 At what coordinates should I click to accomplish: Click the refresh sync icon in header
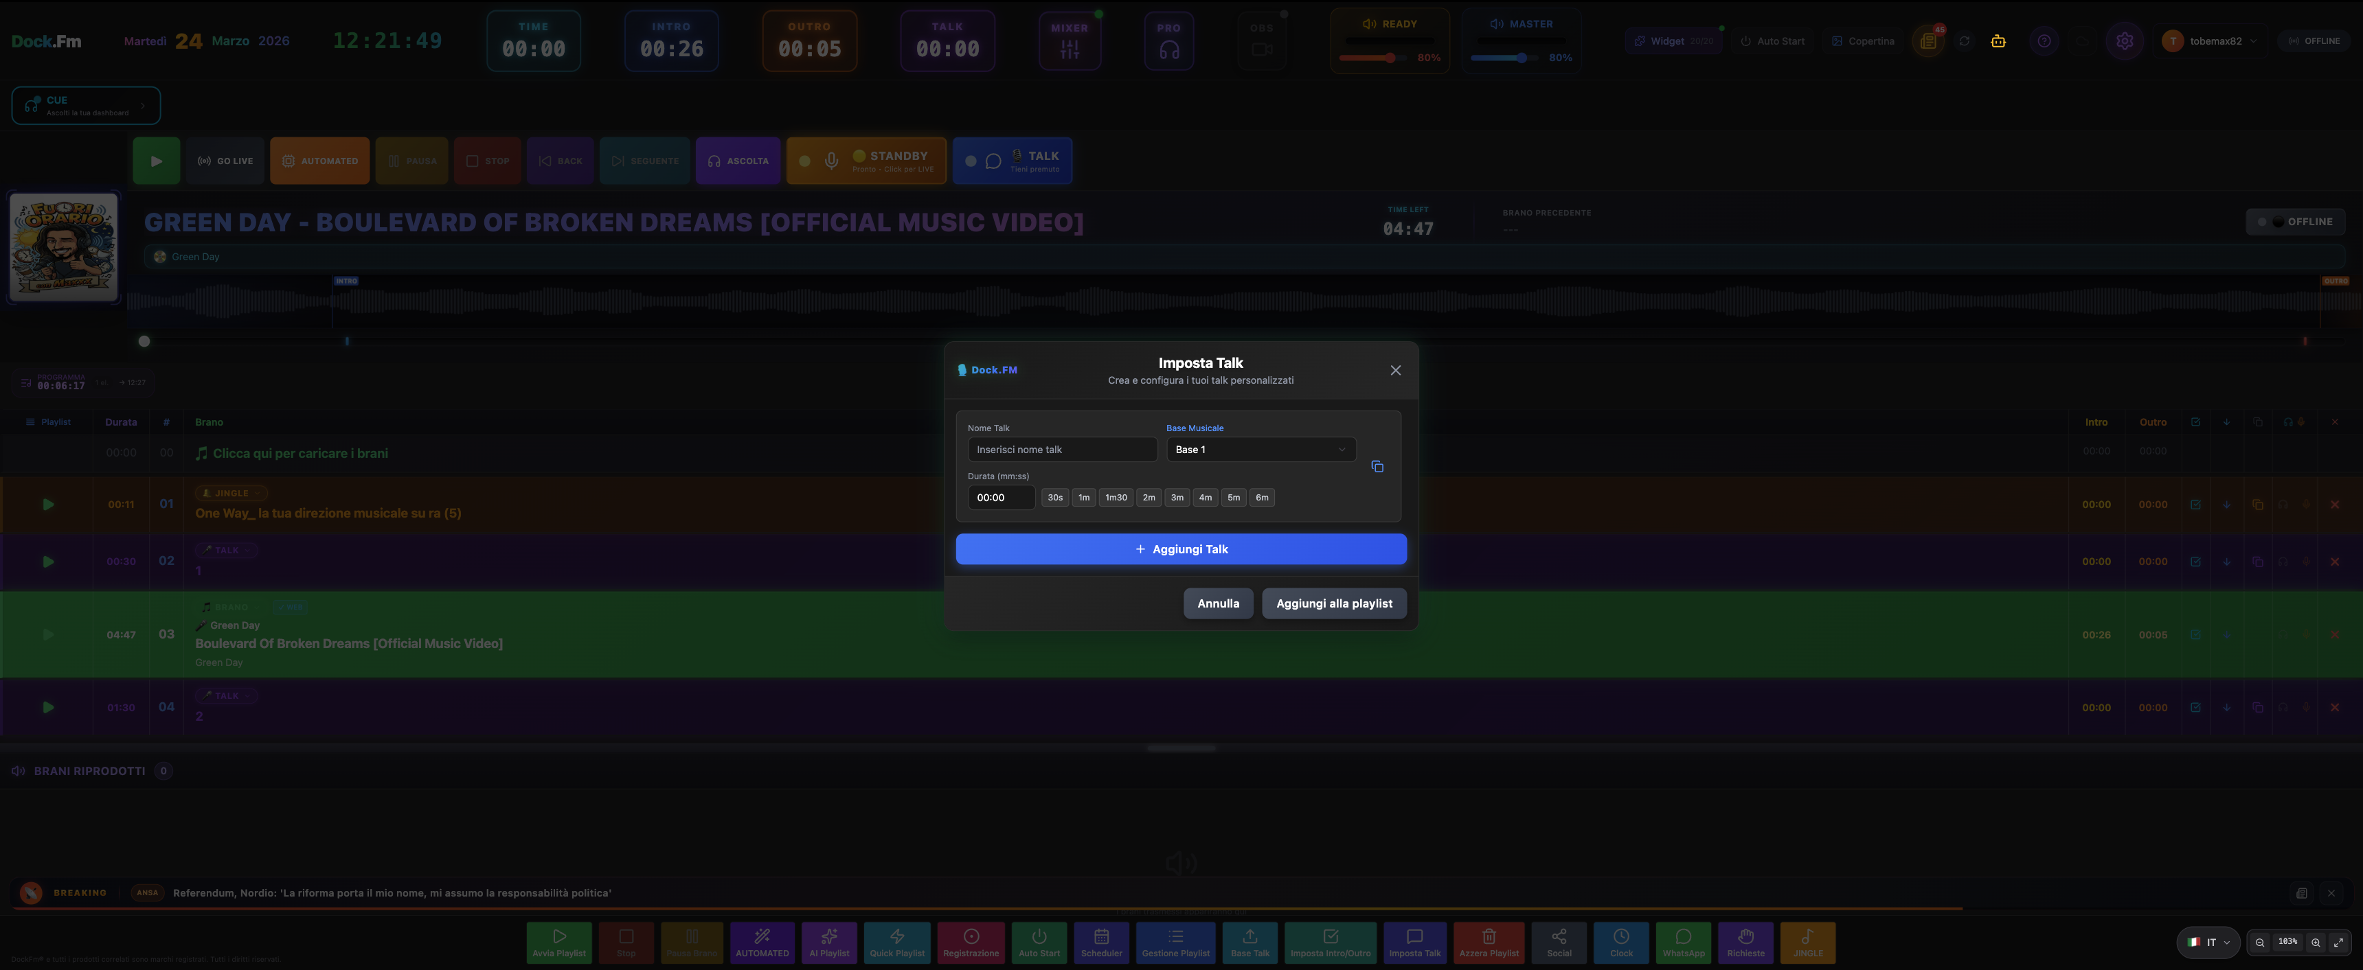pos(1964,41)
